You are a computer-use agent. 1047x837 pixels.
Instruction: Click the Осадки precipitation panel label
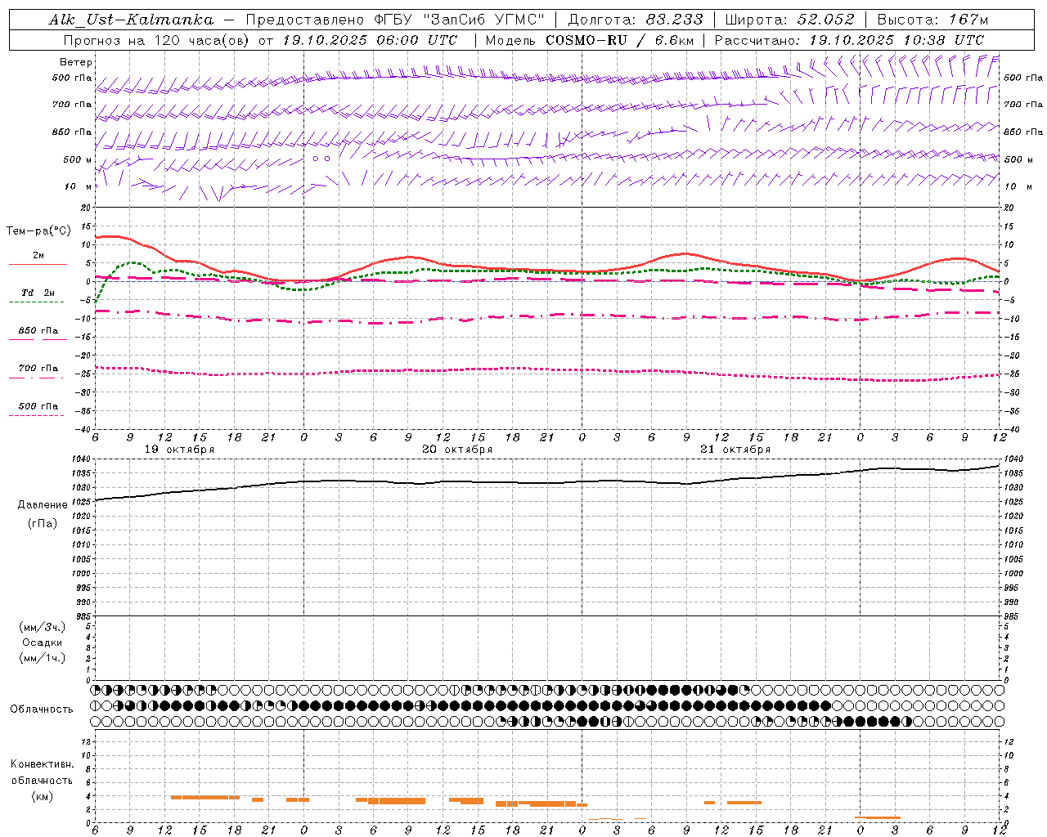(x=43, y=642)
